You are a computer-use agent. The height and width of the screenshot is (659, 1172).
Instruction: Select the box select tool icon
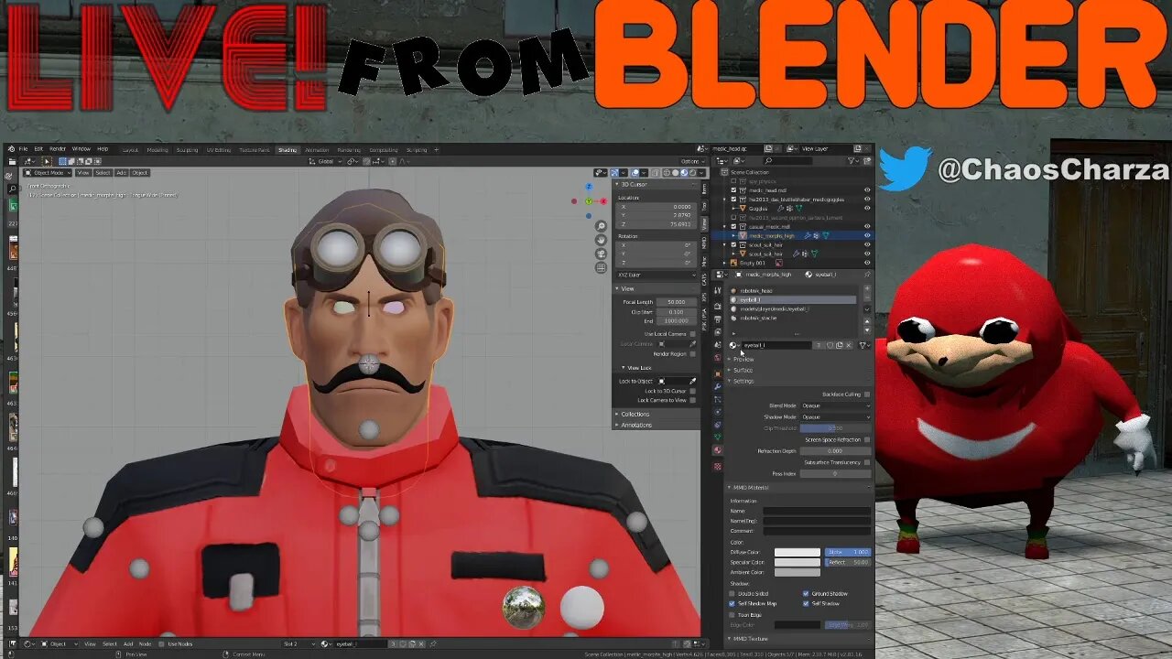click(x=47, y=161)
